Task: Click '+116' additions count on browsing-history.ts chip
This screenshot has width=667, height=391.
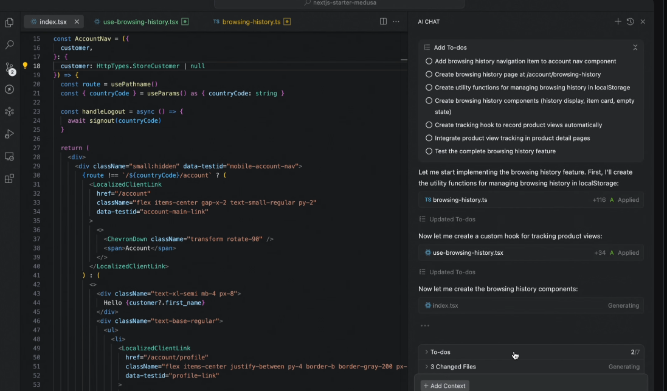Action: pyautogui.click(x=599, y=199)
